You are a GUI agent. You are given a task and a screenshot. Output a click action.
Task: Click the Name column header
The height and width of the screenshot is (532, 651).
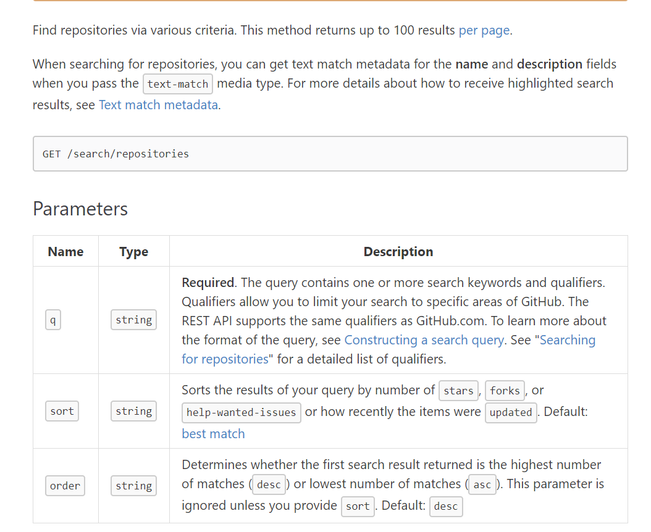[65, 251]
